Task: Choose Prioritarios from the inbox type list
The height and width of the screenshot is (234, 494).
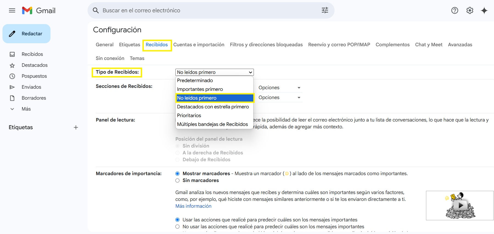Action: pyautogui.click(x=189, y=115)
